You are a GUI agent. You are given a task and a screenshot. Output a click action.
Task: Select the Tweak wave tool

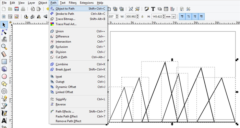tap(4, 40)
